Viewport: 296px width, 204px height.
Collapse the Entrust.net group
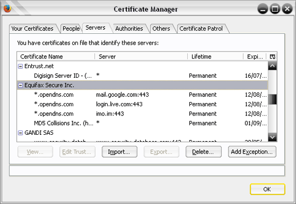tap(20, 67)
